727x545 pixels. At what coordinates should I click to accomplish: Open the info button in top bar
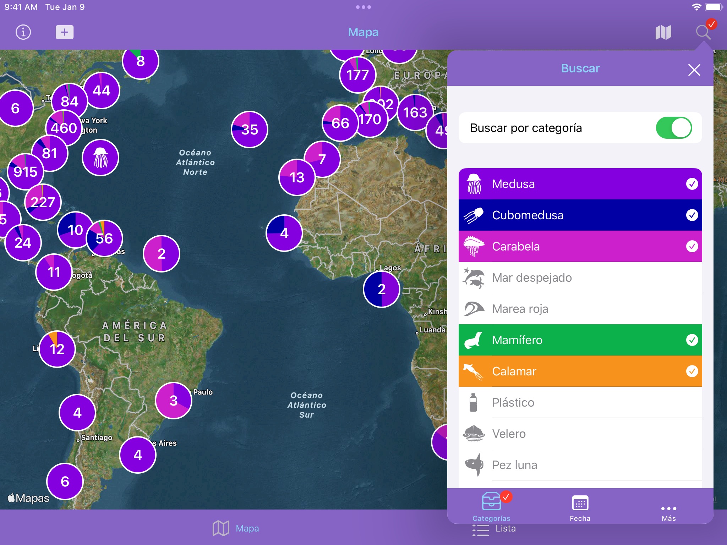(x=23, y=32)
